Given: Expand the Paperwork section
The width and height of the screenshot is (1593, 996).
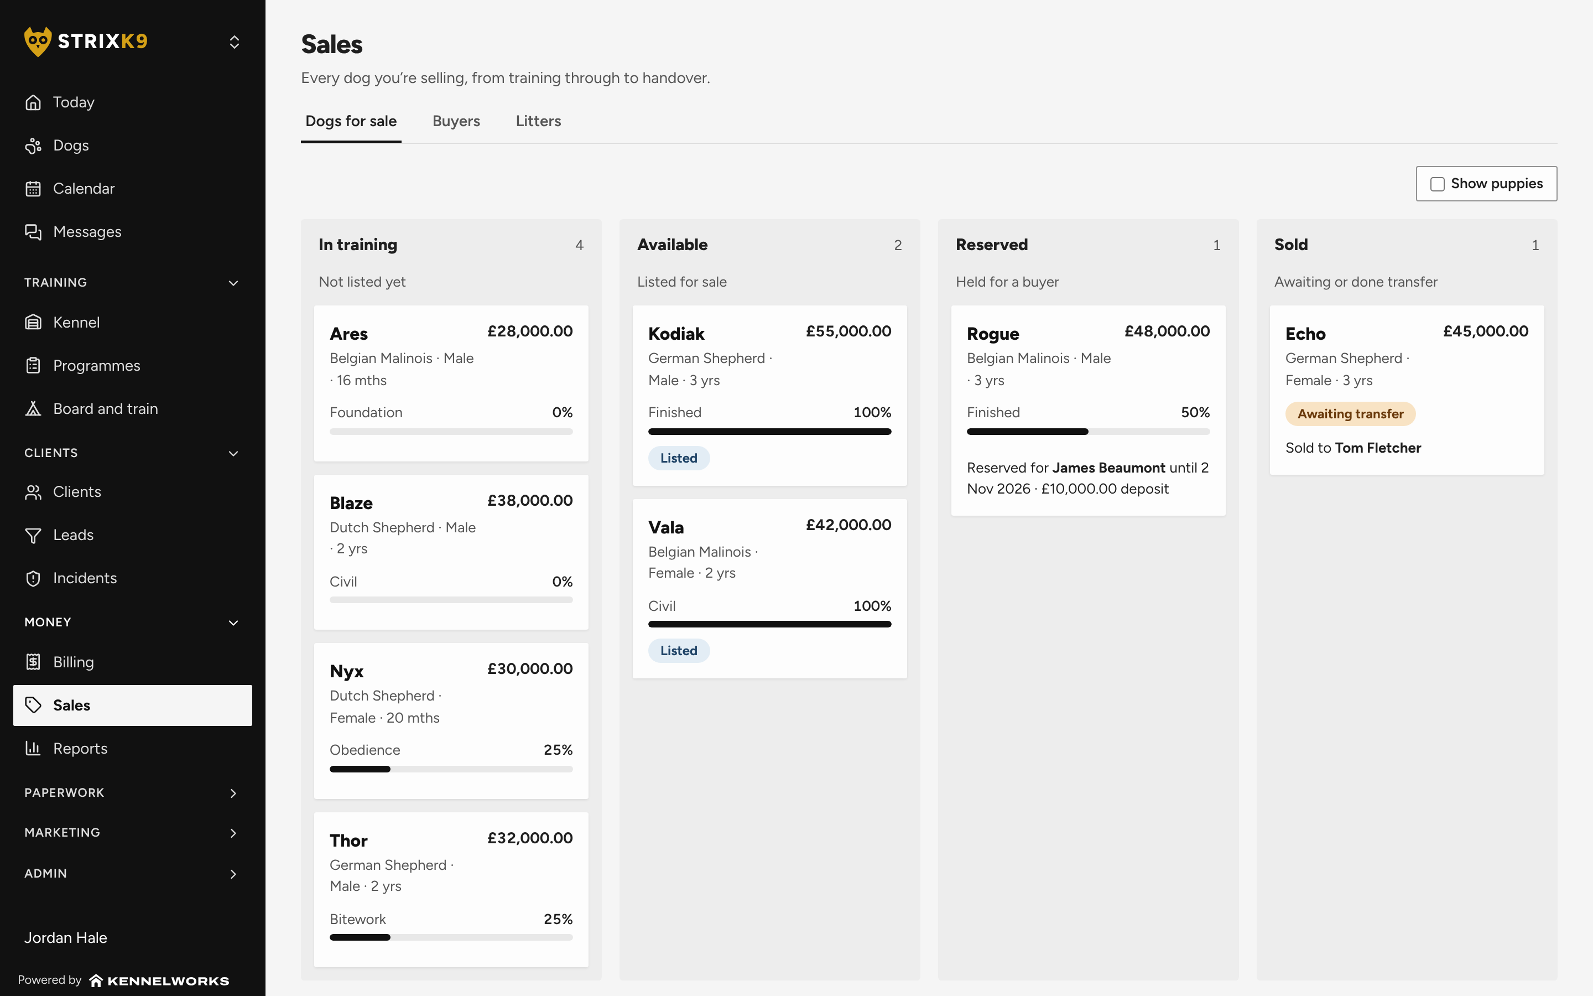Looking at the screenshot, I should pos(233,793).
